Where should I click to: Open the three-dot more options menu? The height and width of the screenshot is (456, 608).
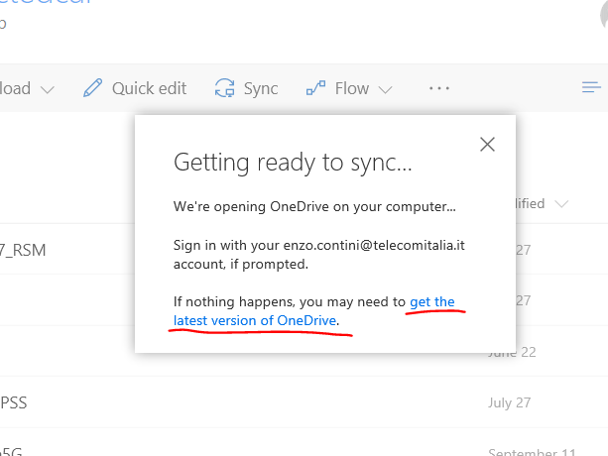click(x=439, y=88)
